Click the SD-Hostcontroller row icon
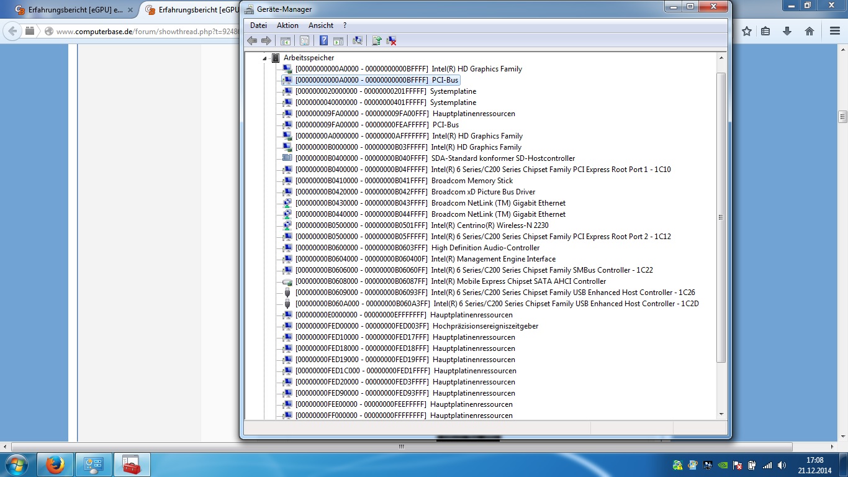 [287, 158]
